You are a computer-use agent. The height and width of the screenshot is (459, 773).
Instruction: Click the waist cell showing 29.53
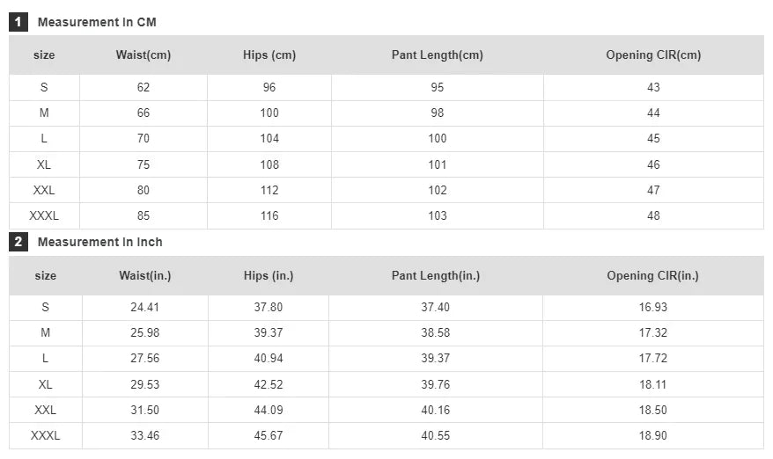click(x=145, y=385)
